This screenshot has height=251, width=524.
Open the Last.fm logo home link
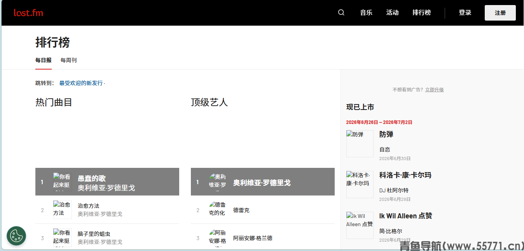(x=28, y=13)
